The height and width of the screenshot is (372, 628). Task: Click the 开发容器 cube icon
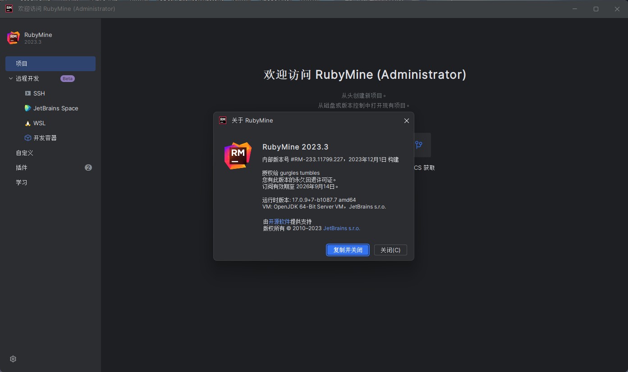pos(28,138)
